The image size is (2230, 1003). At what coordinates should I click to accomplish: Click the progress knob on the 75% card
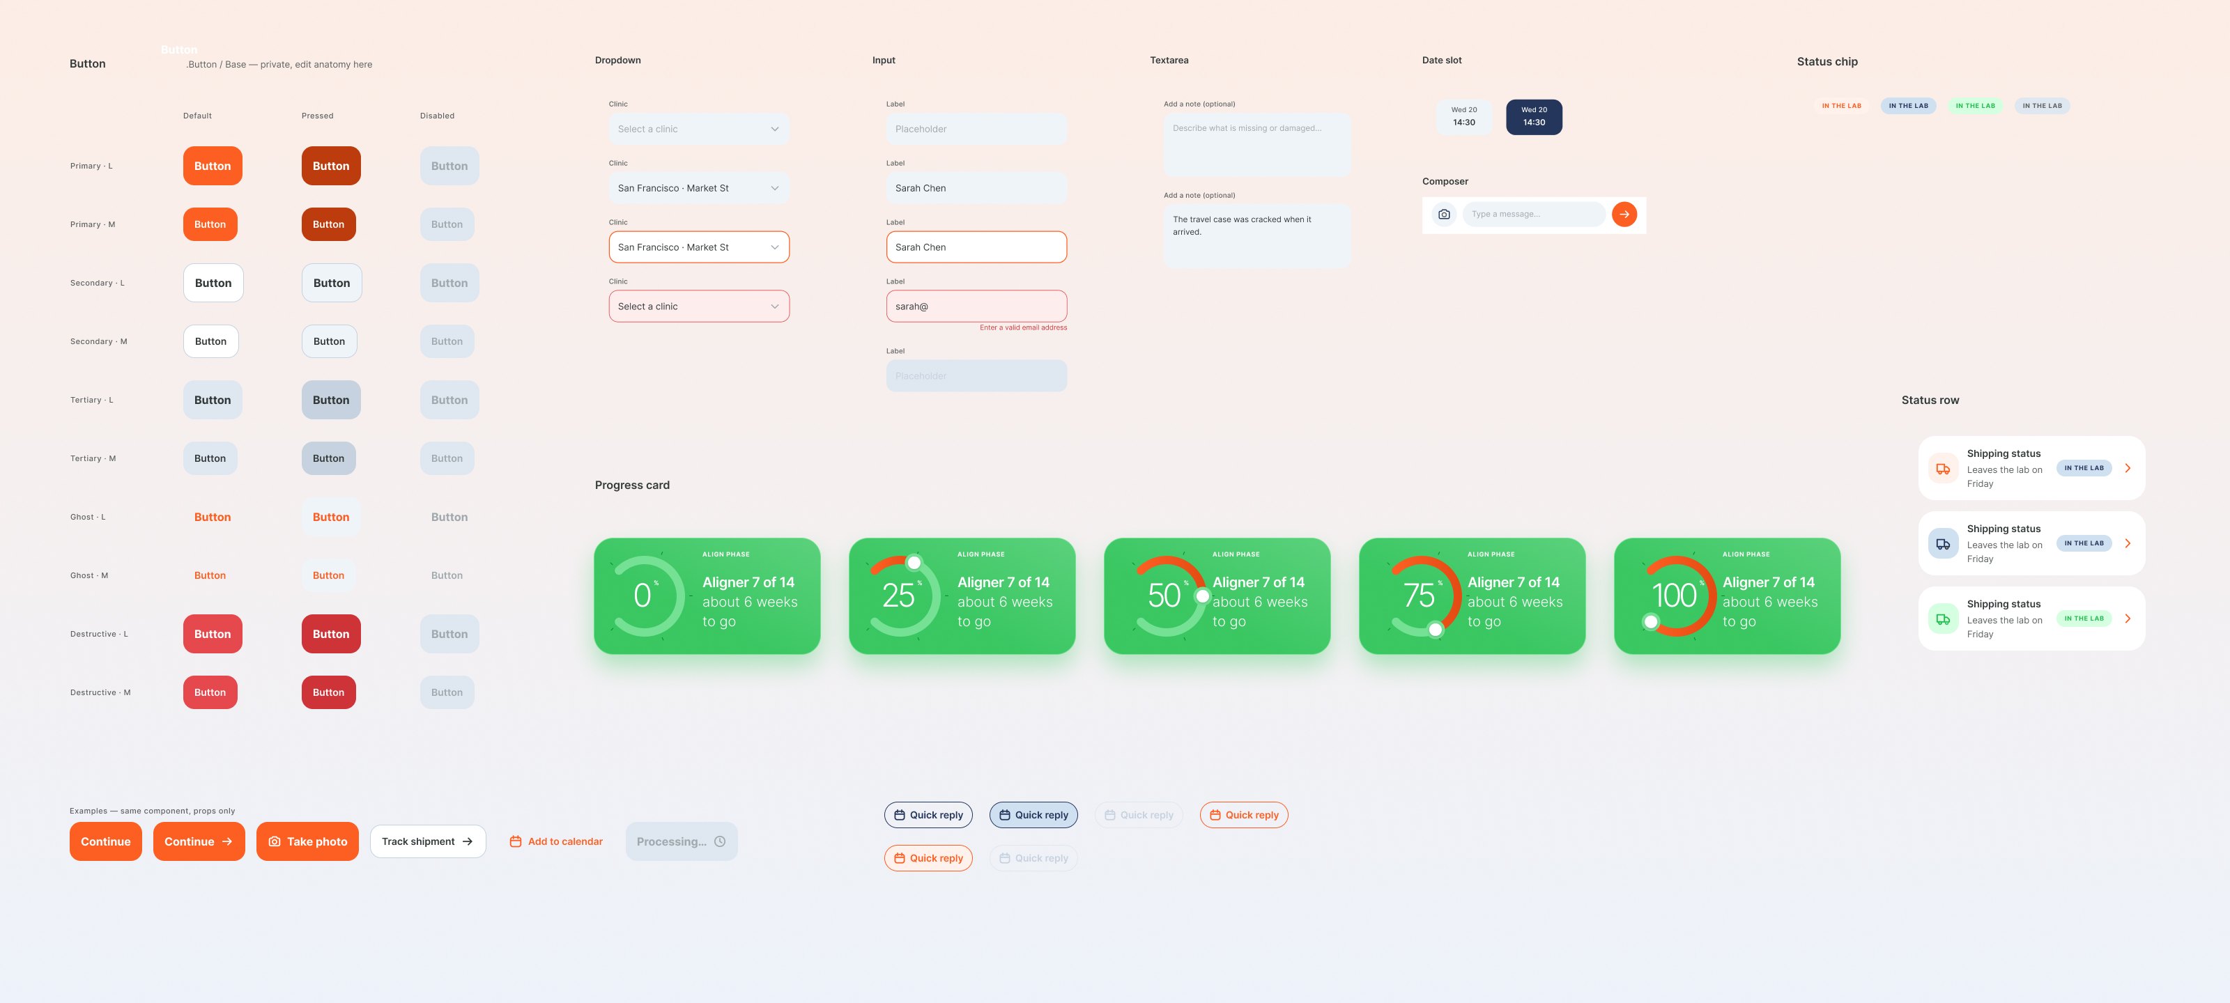pyautogui.click(x=1436, y=630)
